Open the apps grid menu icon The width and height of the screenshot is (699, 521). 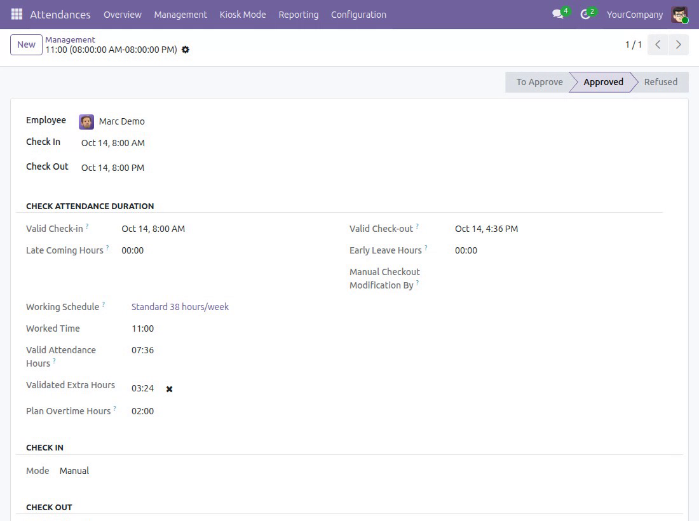17,14
